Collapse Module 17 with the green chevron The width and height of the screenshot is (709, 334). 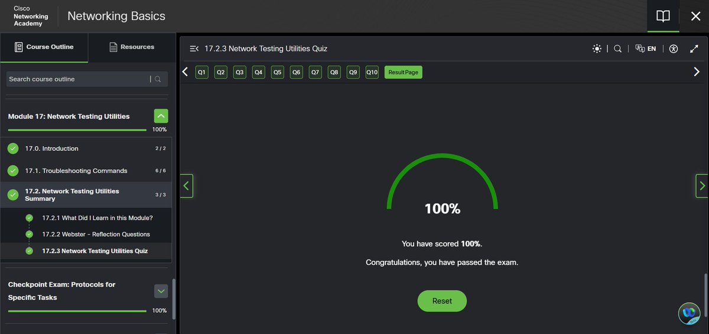click(161, 116)
